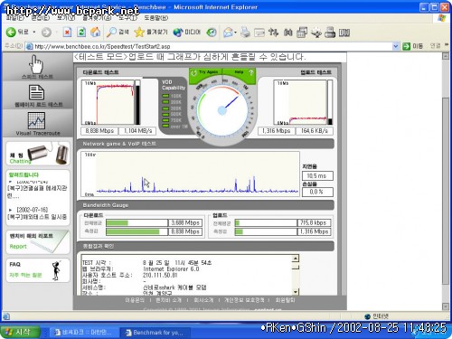Click the binoculars toolbar icon
The height and width of the screenshot is (339, 452).
(x=288, y=32)
